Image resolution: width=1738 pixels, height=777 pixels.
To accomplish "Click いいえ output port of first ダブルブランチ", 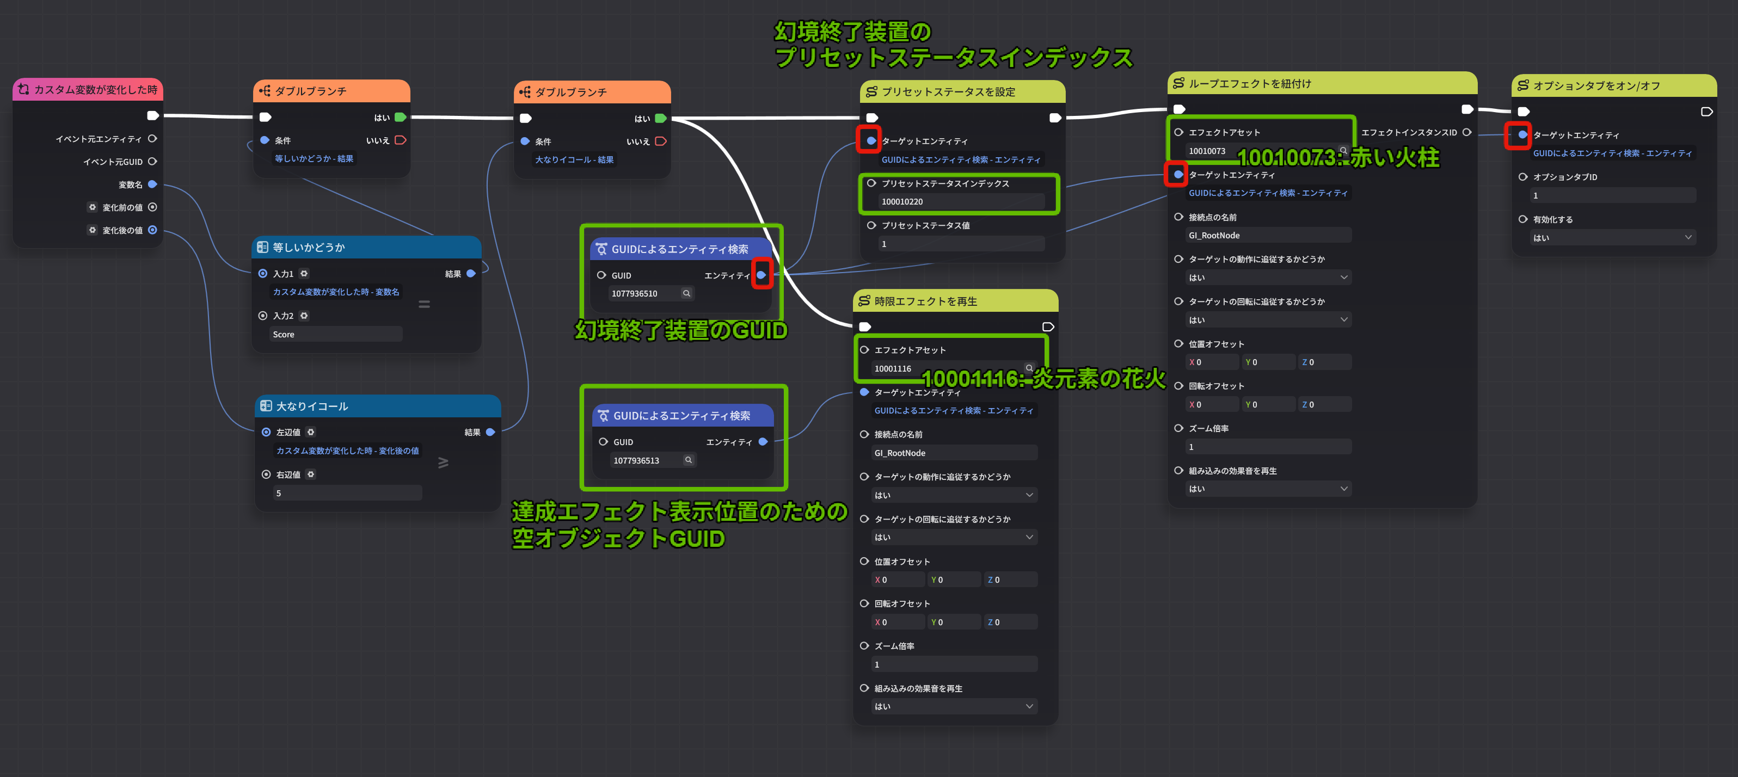I will (400, 140).
